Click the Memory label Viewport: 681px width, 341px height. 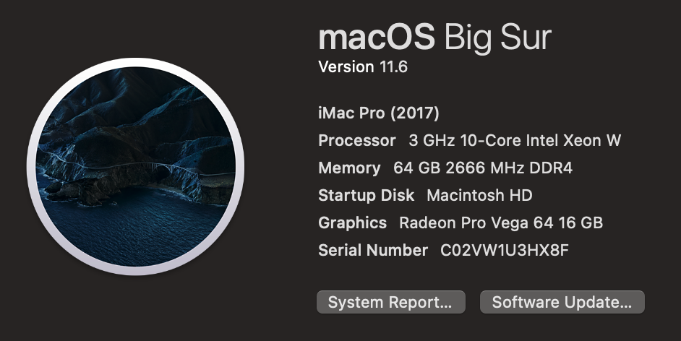tap(349, 168)
